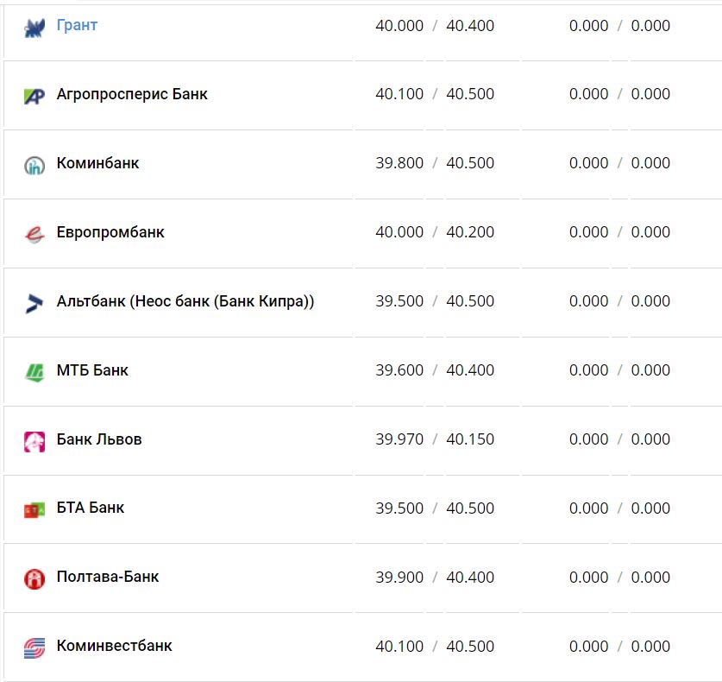The height and width of the screenshot is (682, 722).
Task: Open the Агропросперис Банк name link
Action: pos(132,94)
